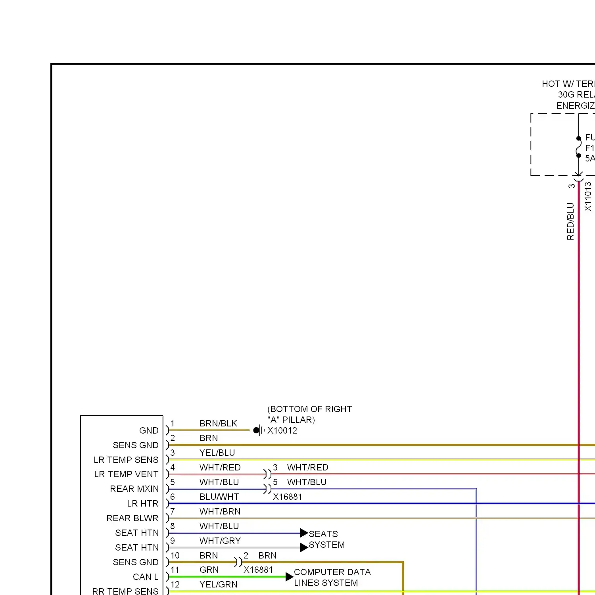Click the fuse symbol in dashed box
This screenshot has width=595, height=595.
click(579, 147)
